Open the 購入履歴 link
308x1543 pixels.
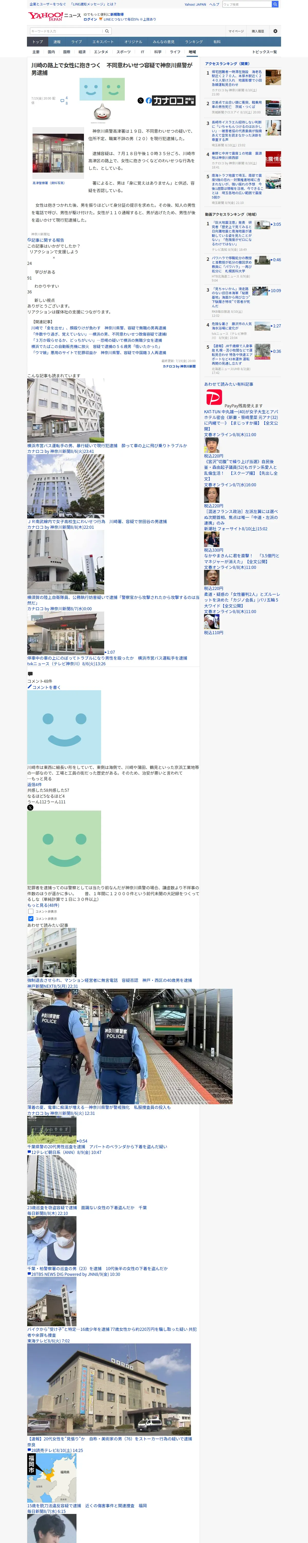(258, 31)
